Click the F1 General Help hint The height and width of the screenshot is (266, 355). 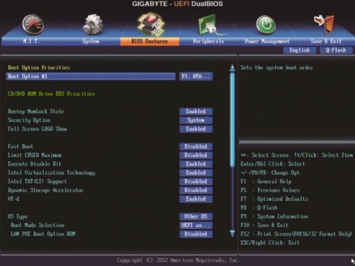click(x=266, y=182)
